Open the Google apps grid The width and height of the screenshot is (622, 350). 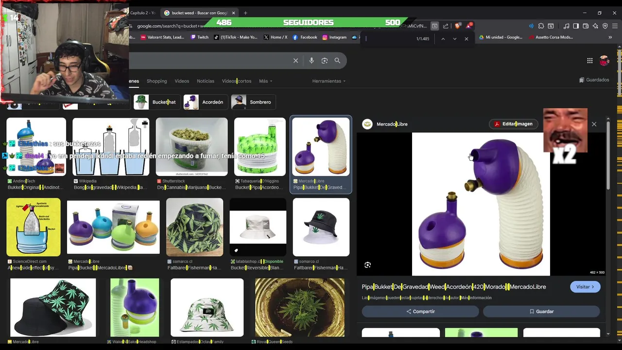coord(589,60)
